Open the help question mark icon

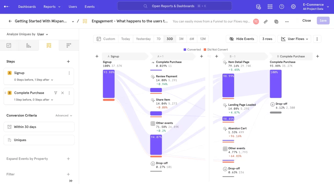pos(281,7)
